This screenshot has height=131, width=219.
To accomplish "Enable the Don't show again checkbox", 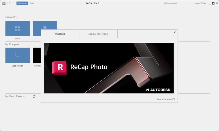I will coord(174,99).
